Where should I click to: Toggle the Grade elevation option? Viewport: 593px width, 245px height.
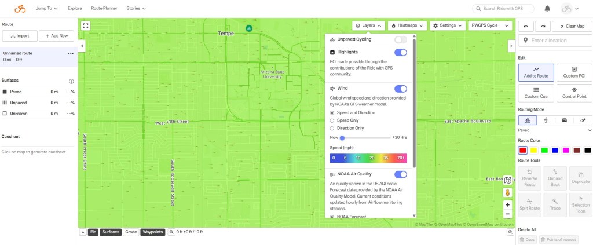coord(131,232)
